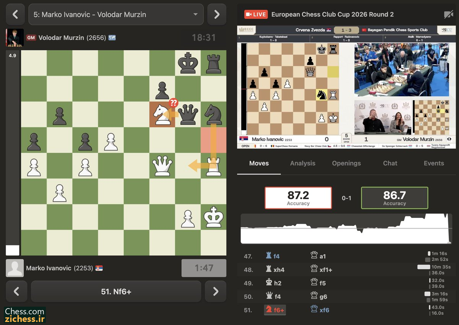Step back one move with the left arrow
Viewport: 459px width, 325px height.
(x=16, y=291)
